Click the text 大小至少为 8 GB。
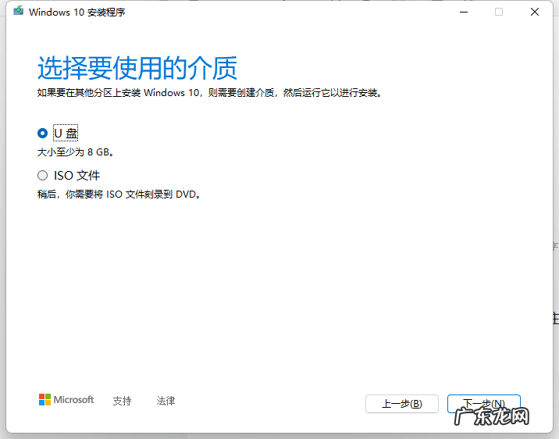This screenshot has height=439, width=559. tap(76, 152)
